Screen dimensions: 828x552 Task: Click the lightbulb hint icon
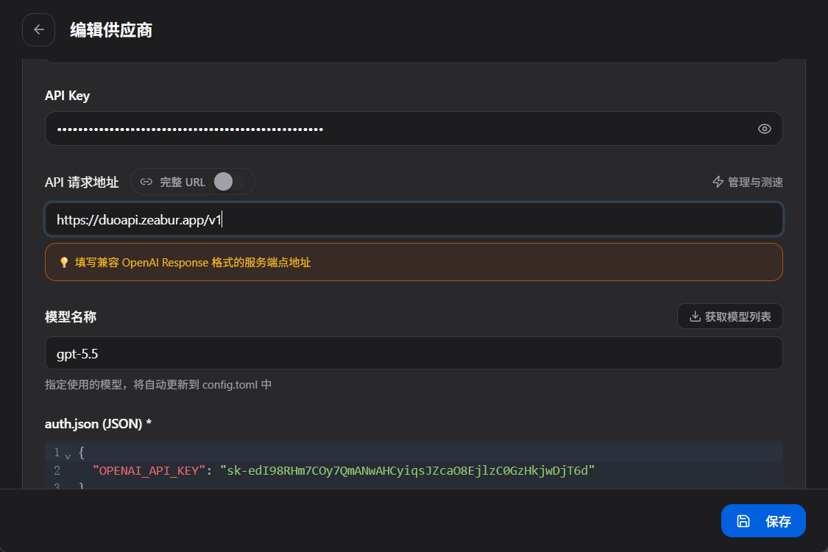point(64,263)
